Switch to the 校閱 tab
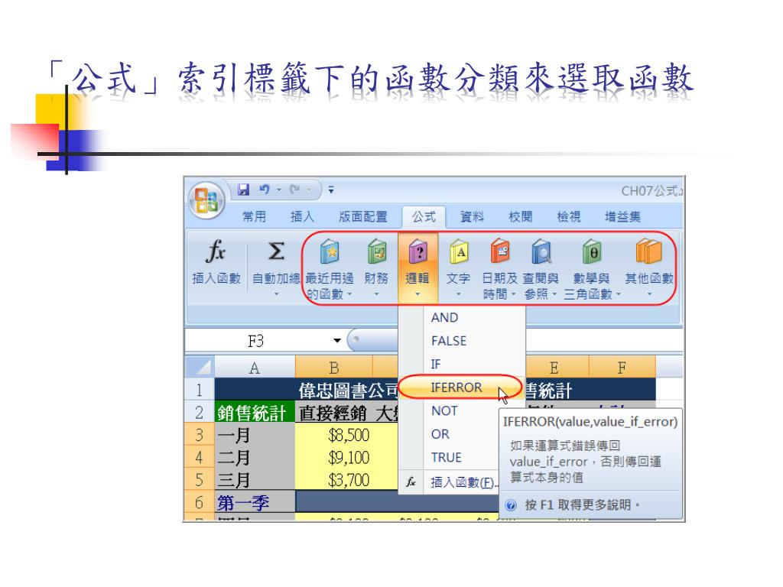783x587 pixels. (x=520, y=216)
